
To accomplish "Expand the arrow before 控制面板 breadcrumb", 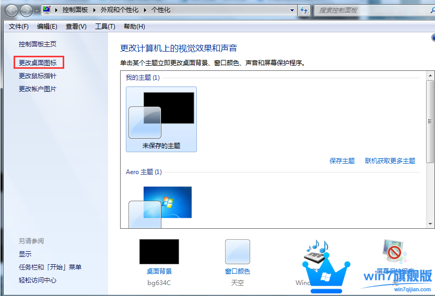I will 56,10.
